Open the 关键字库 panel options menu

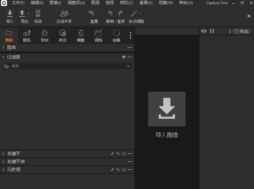tap(130, 161)
